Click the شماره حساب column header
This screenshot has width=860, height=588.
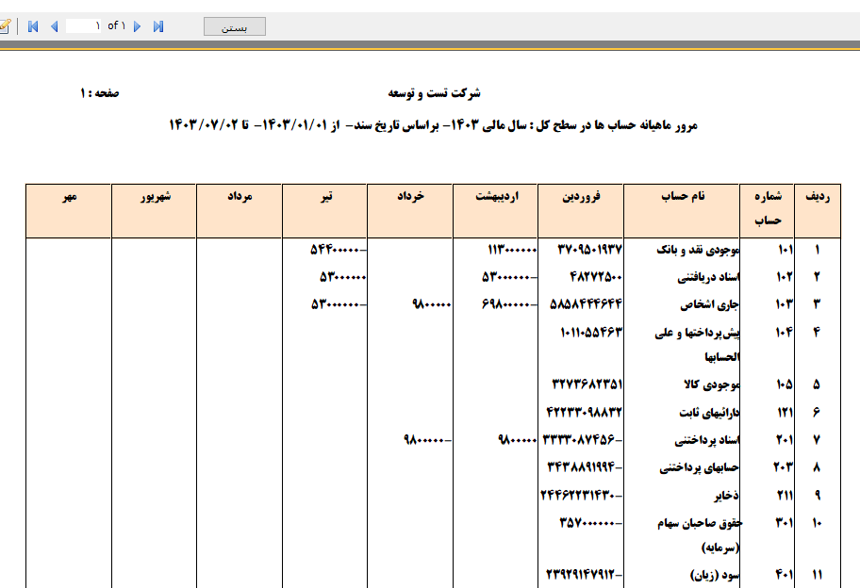767,211
